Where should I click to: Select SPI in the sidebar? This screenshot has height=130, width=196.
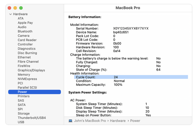click(x=20, y=109)
